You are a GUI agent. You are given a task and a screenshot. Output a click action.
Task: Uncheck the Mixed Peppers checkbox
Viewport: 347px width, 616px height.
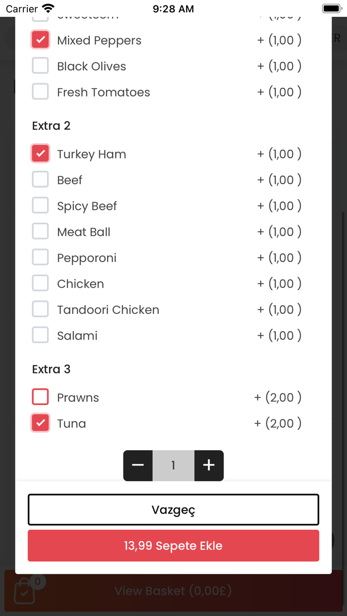click(x=41, y=40)
